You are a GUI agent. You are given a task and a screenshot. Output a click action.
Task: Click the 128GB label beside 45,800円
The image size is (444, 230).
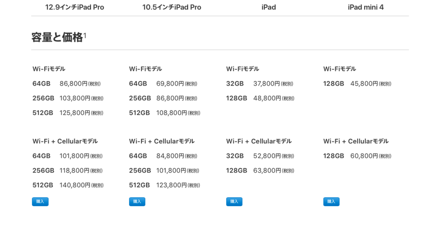333,83
